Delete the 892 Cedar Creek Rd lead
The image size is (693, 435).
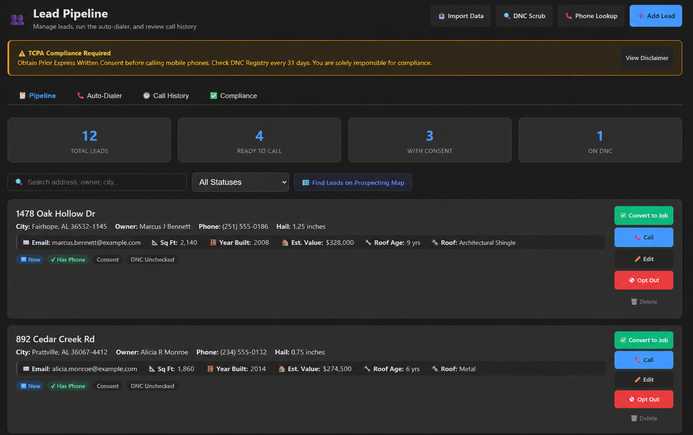pyautogui.click(x=643, y=418)
